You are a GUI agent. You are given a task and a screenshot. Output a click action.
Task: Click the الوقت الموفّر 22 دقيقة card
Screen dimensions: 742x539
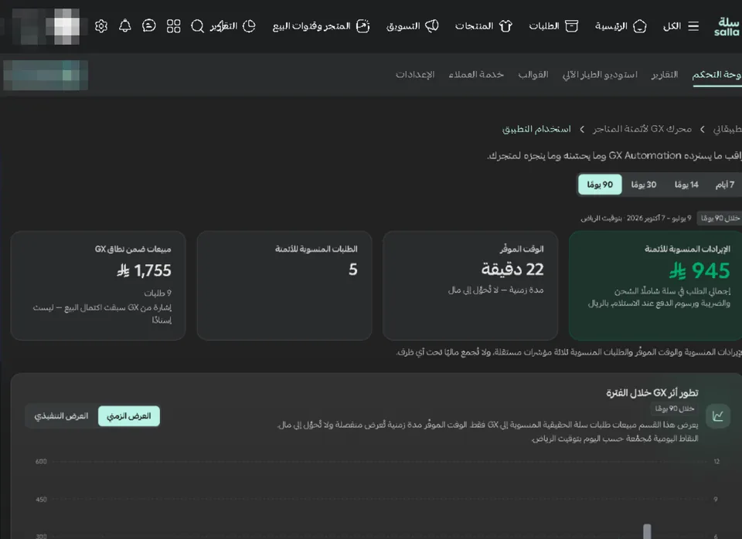[470, 286]
